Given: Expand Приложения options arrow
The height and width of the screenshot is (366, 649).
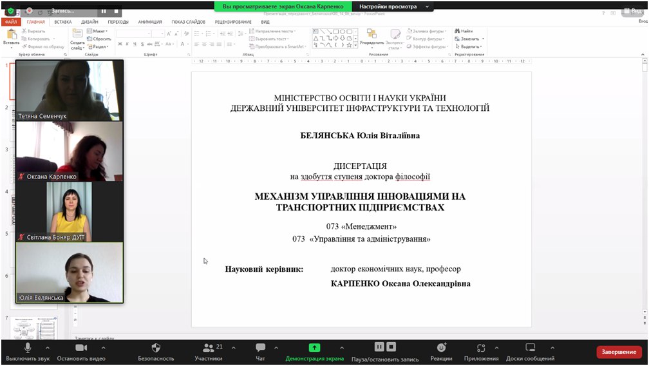Looking at the screenshot, I should pyautogui.click(x=496, y=348).
